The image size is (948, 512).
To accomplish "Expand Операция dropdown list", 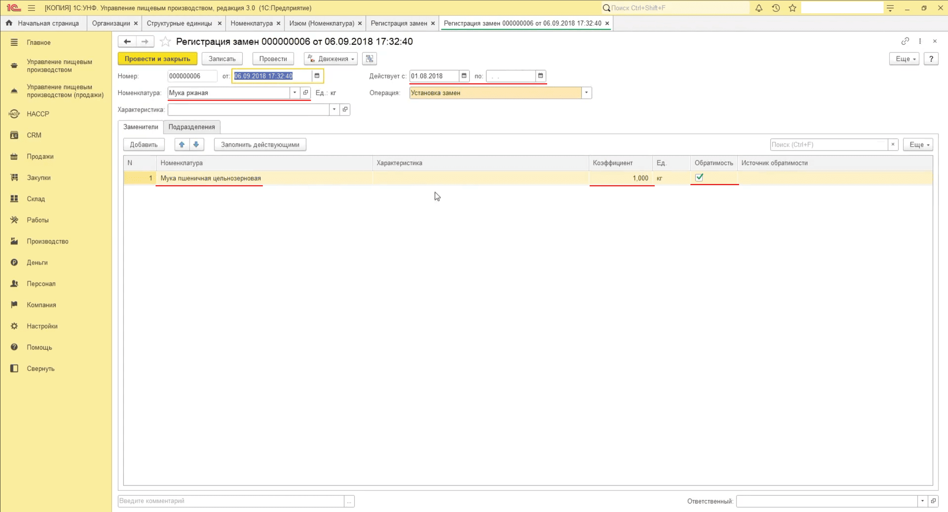I will tap(586, 93).
